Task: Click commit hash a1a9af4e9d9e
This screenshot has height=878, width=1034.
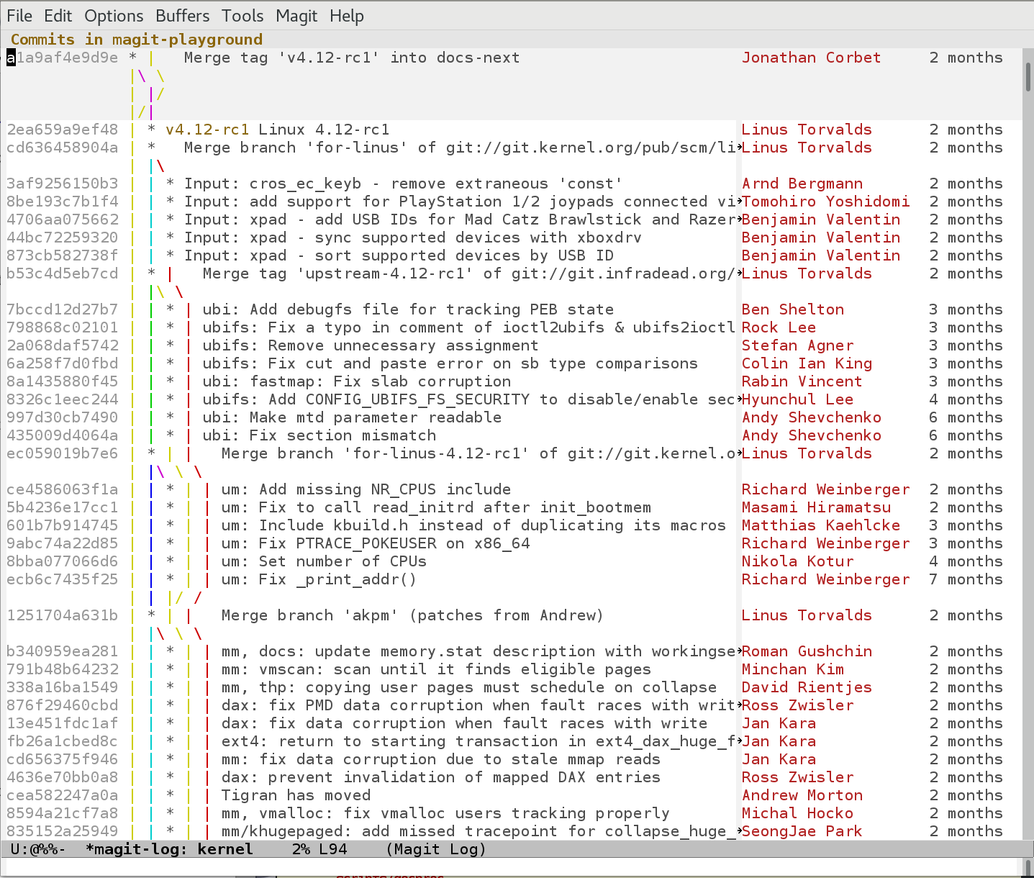Action: coord(63,58)
